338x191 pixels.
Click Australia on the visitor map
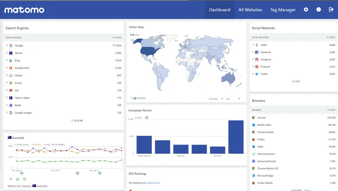click(x=228, y=78)
